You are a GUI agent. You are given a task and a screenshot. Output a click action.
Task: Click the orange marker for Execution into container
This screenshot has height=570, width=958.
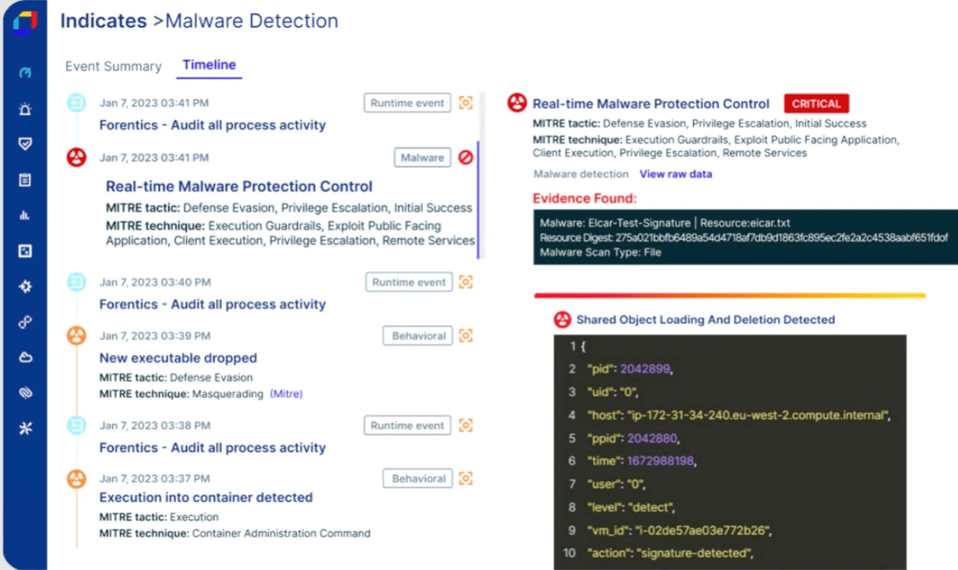[76, 479]
